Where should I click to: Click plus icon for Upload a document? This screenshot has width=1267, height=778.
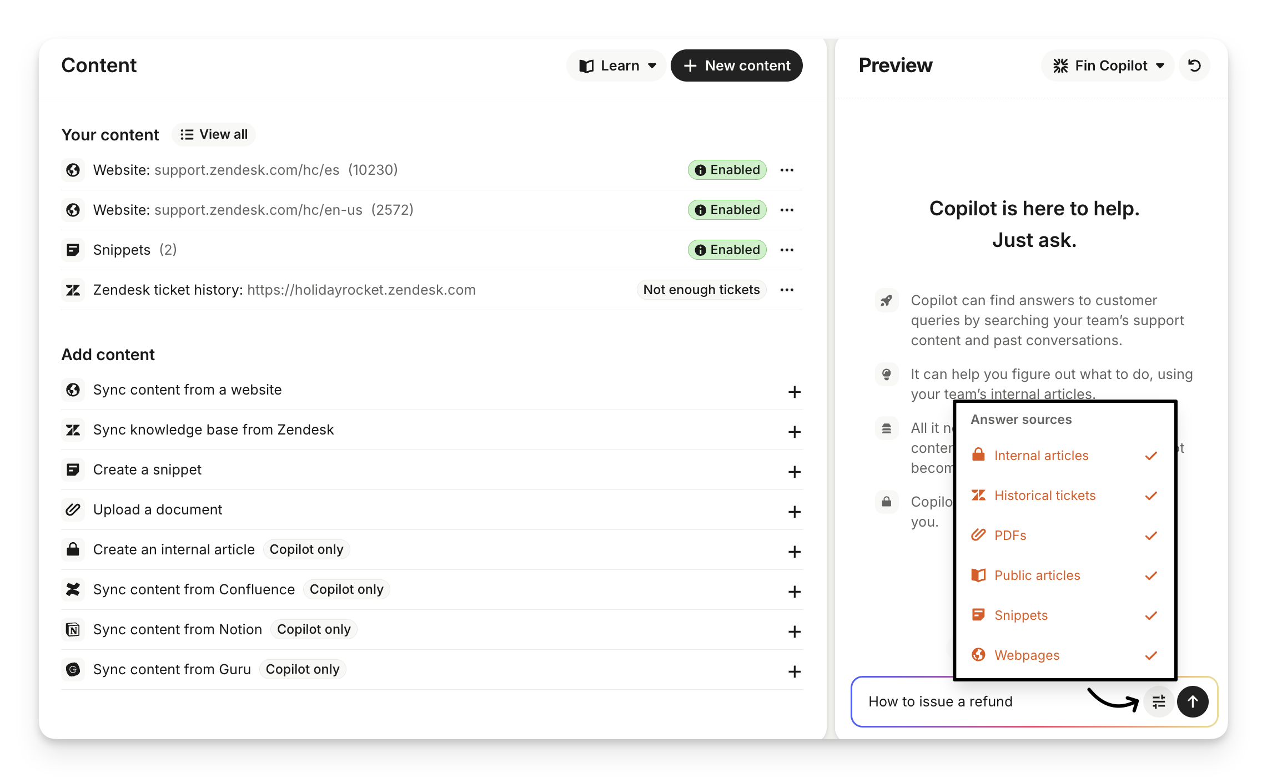795,512
